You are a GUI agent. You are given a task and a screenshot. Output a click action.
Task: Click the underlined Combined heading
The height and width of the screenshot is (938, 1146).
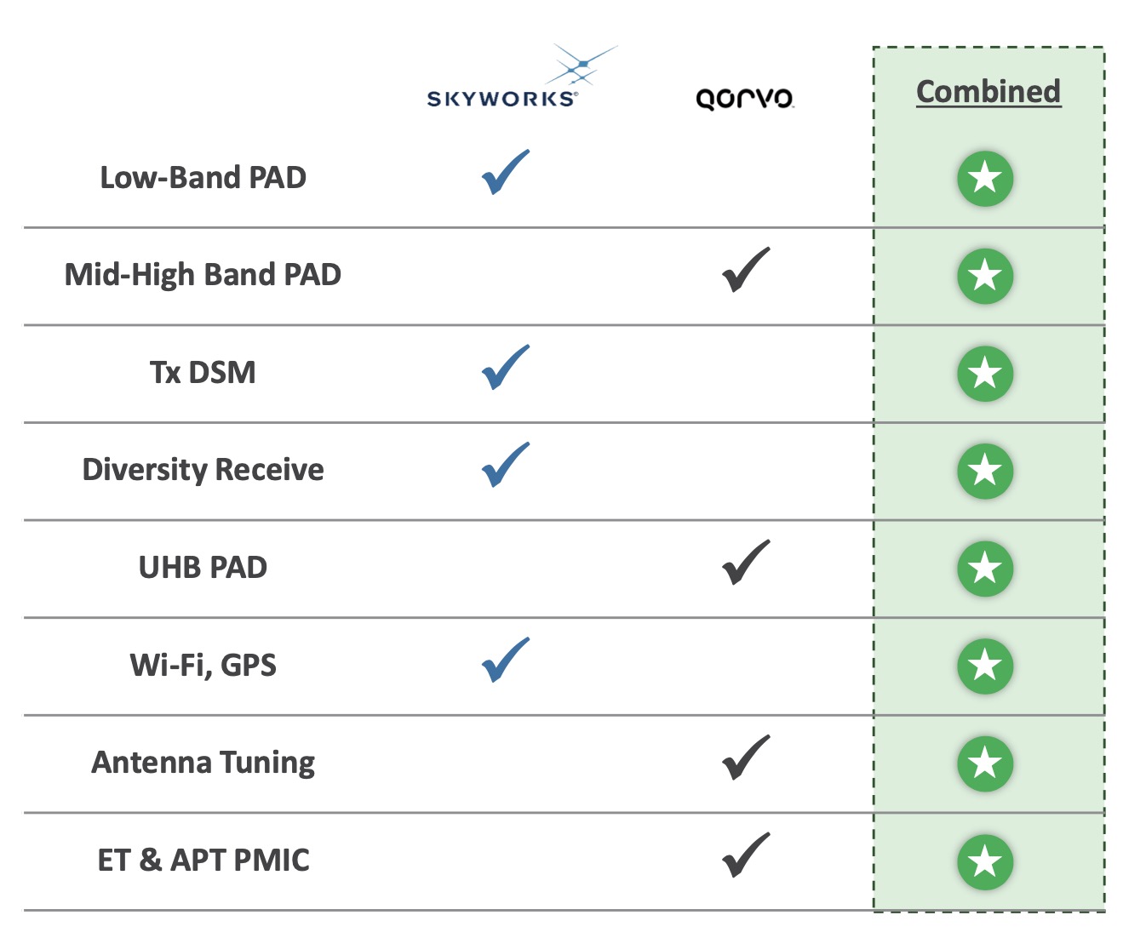point(988,92)
